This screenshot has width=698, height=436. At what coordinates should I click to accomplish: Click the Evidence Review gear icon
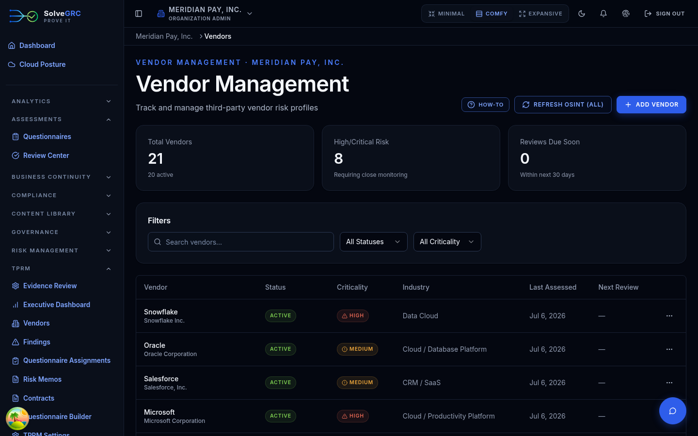[x=16, y=286]
